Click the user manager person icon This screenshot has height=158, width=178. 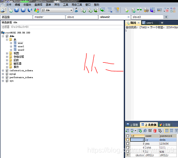click(x=77, y=10)
